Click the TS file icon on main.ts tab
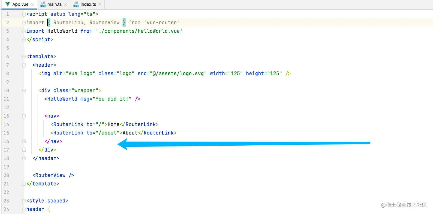 coord(43,5)
